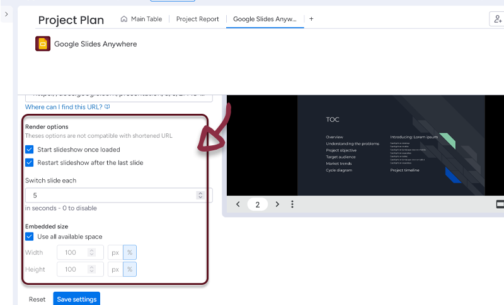Image resolution: width=504 pixels, height=305 pixels.
Task: Open the Project Report tab
Action: tap(197, 19)
